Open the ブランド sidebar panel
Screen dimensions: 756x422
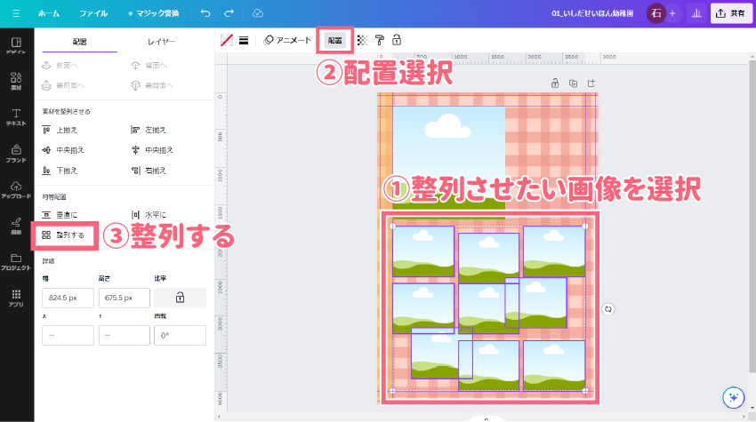[x=16, y=153]
